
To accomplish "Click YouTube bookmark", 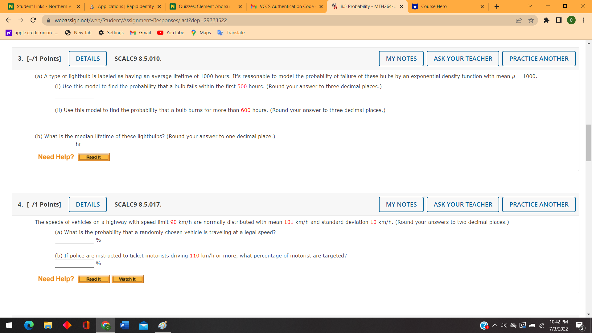I will coord(171,33).
